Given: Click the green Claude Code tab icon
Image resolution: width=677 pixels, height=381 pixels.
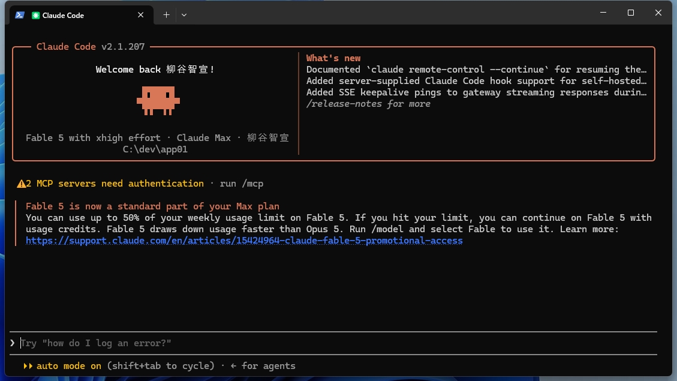Looking at the screenshot, I should coord(35,15).
